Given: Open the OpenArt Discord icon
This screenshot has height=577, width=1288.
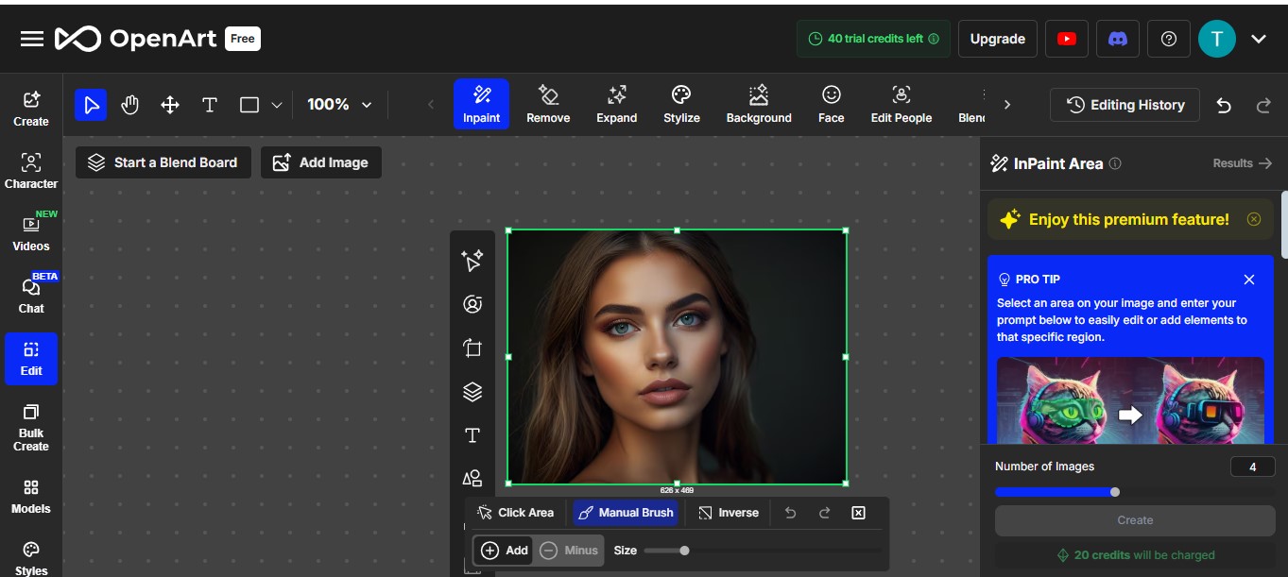Looking at the screenshot, I should 1118,39.
